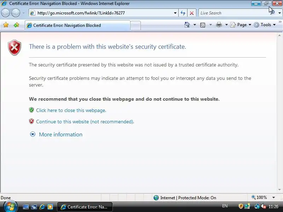Continue to this website (not recommended) link
The width and height of the screenshot is (283, 212).
click(85, 122)
